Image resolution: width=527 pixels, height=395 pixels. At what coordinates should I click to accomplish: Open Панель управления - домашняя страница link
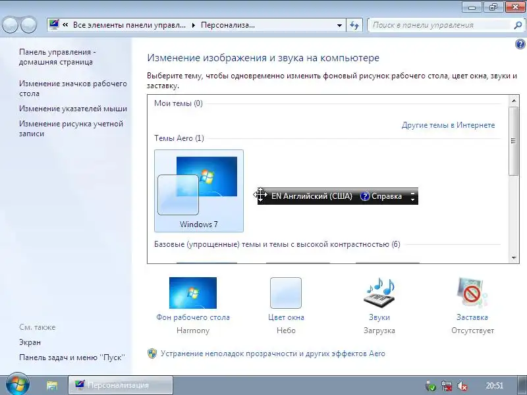tap(57, 57)
